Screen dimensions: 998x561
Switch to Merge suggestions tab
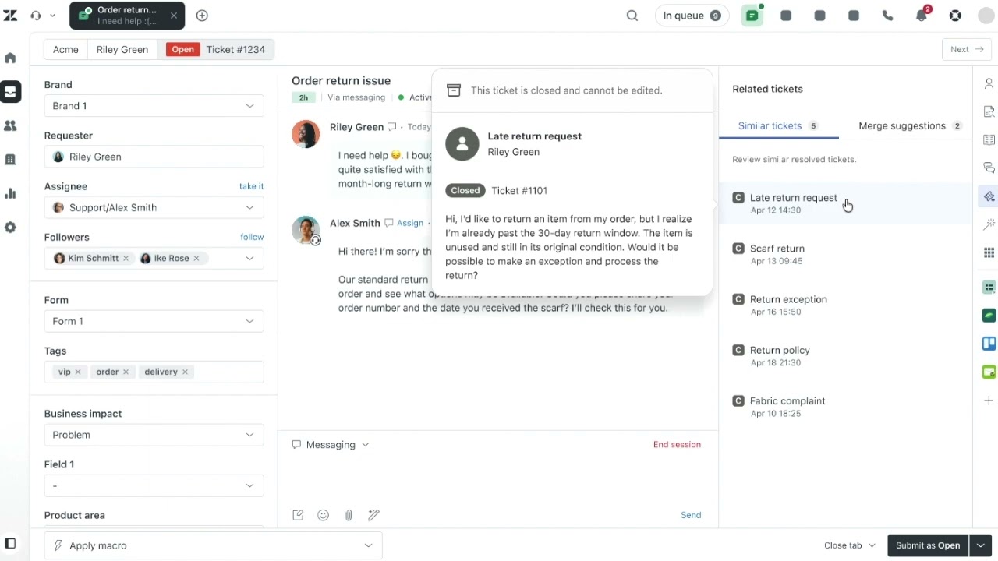pyautogui.click(x=910, y=125)
